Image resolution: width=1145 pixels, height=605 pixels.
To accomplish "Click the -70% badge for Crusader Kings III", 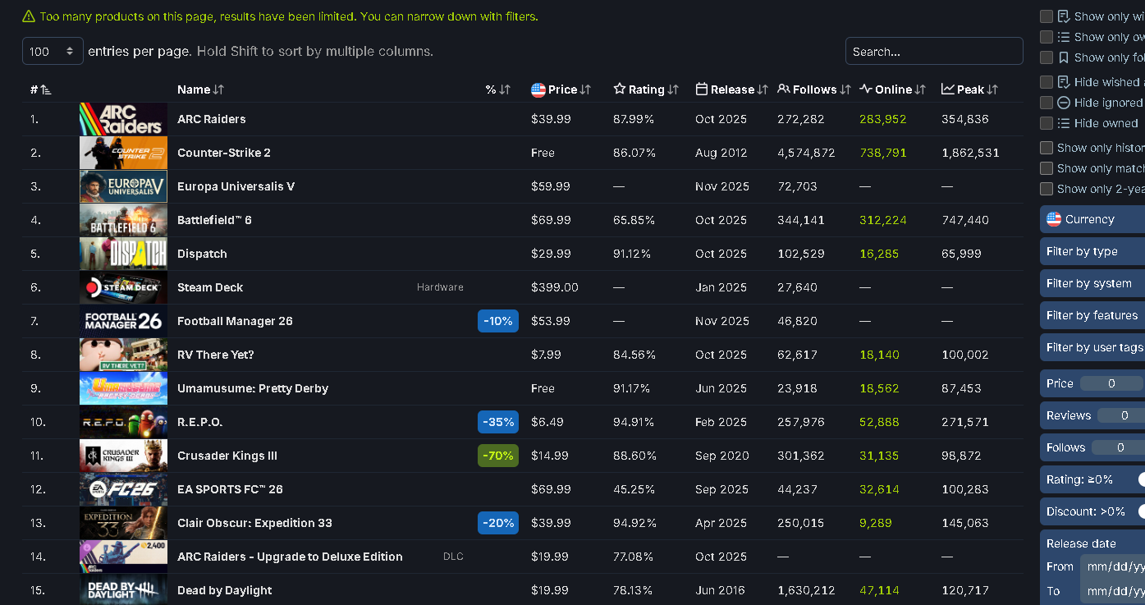I will (498, 456).
